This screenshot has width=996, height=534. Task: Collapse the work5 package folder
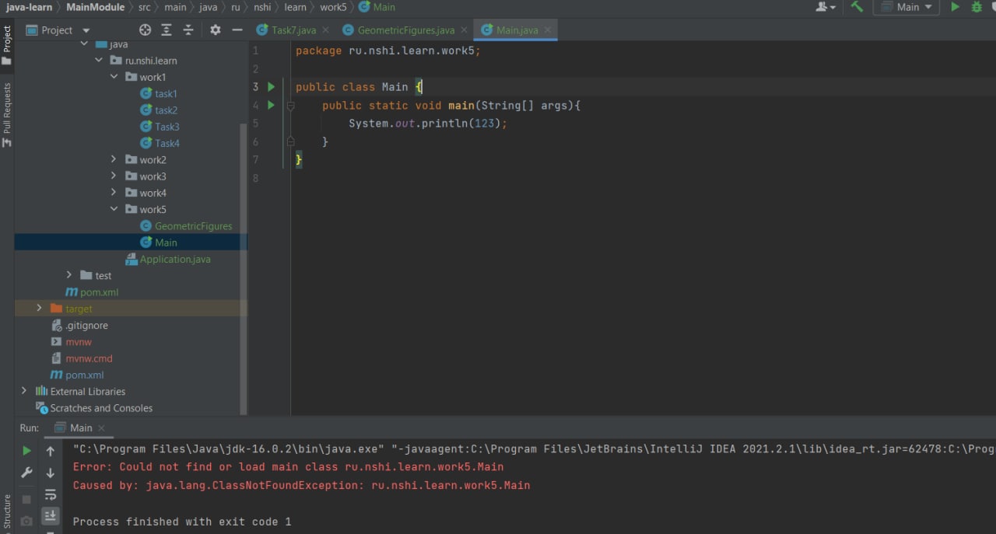tap(114, 209)
